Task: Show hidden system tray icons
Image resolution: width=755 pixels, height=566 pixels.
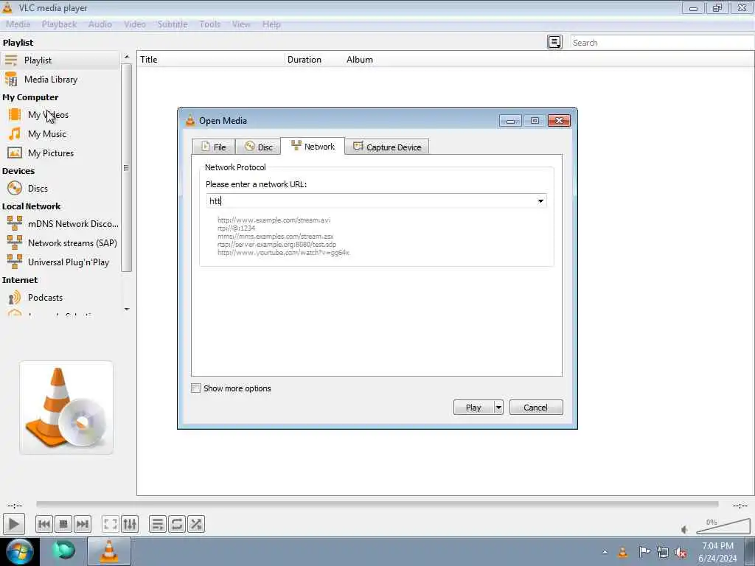Action: (605, 552)
